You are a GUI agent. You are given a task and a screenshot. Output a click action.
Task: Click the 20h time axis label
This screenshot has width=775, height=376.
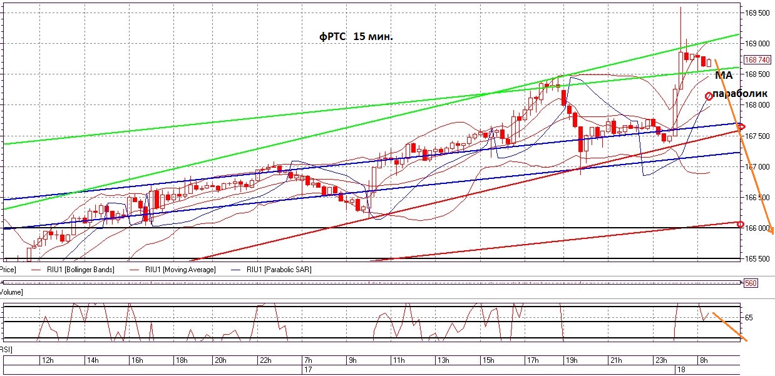(x=220, y=360)
